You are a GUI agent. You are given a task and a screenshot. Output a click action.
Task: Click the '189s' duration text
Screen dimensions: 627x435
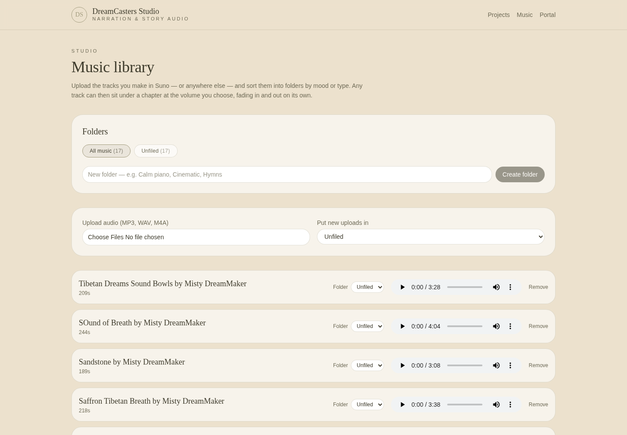click(84, 371)
